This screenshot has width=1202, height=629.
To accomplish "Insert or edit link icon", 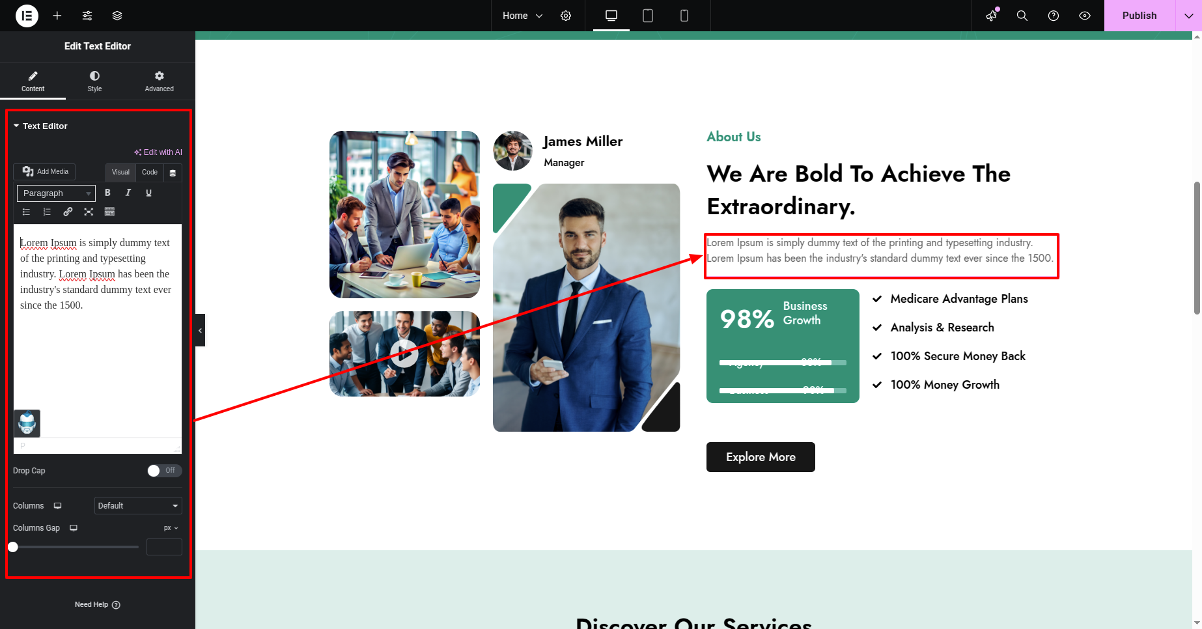I will pyautogui.click(x=68, y=212).
